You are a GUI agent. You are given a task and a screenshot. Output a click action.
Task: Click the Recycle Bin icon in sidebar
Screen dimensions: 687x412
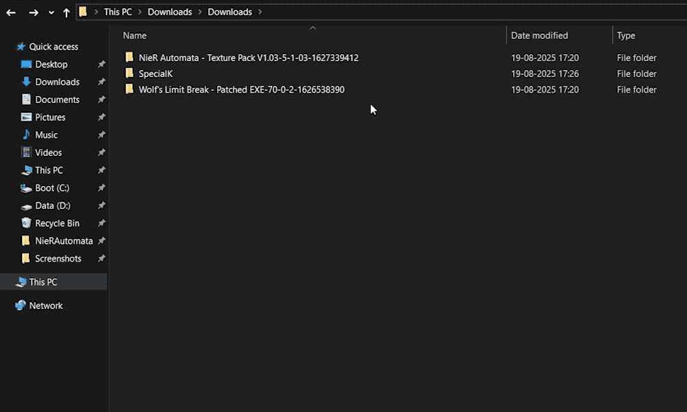pyautogui.click(x=26, y=223)
